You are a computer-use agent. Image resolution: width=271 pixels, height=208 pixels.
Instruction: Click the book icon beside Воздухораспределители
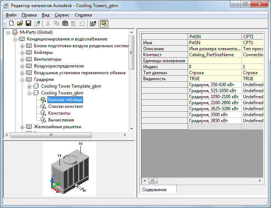[29, 66]
